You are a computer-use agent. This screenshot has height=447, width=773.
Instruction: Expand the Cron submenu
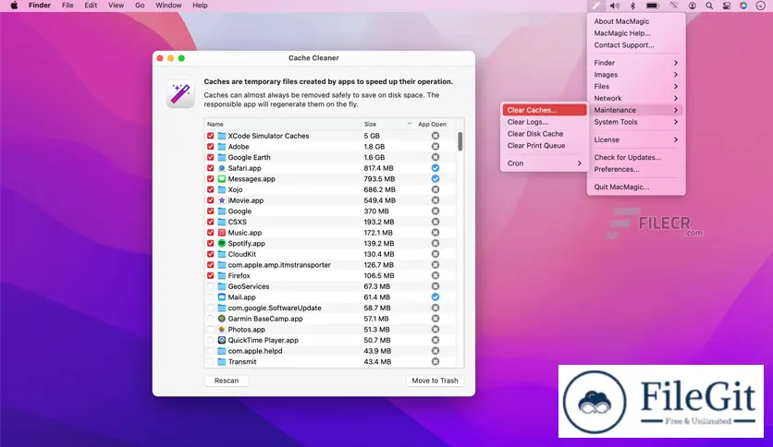coord(545,163)
